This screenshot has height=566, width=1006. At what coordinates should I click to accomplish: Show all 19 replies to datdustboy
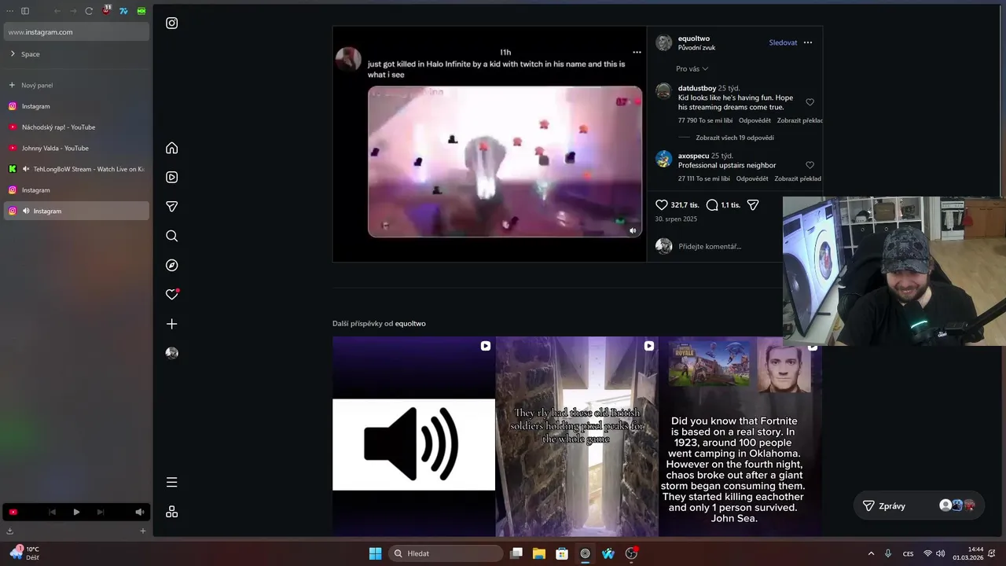[735, 138]
